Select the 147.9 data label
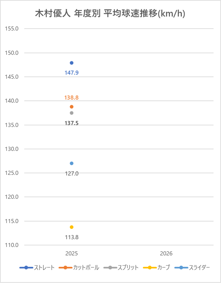221x283 pixels. [x=72, y=73]
